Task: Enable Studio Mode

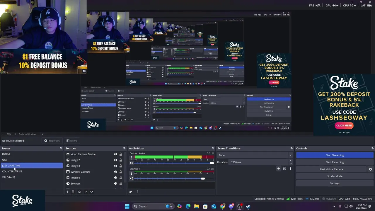Action: [x=335, y=176]
